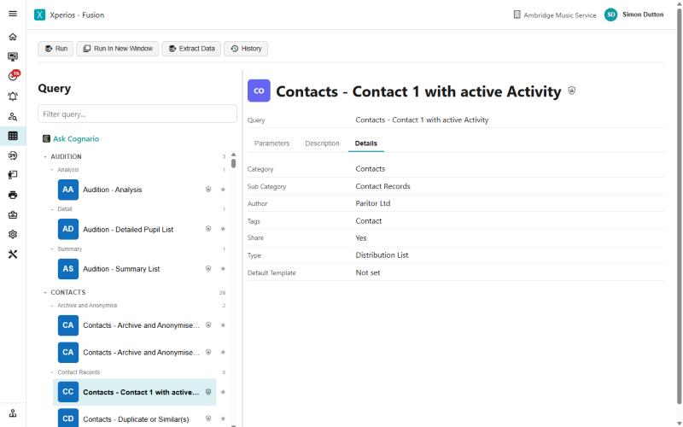Star the Audition - Detailed Pupil List query
683x427 pixels.
(x=223, y=229)
